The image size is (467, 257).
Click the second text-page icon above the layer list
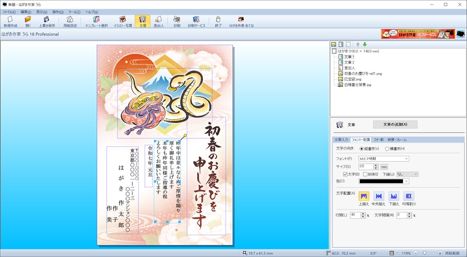341,44
